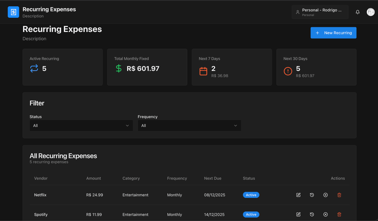The image size is (378, 221).
Task: Click the Recurring Expenses app logo
Action: click(13, 12)
